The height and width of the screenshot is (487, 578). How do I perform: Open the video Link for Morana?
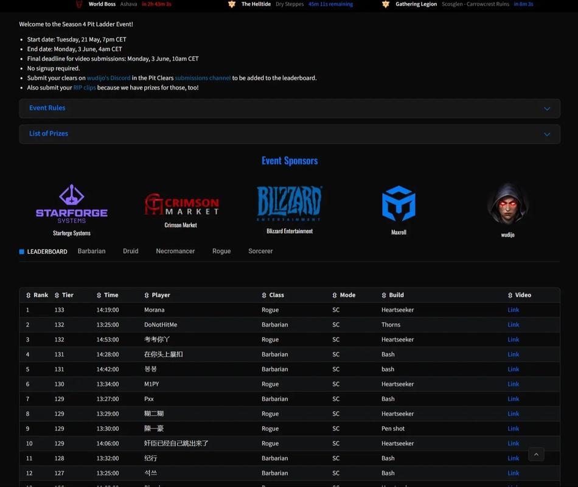(x=513, y=310)
